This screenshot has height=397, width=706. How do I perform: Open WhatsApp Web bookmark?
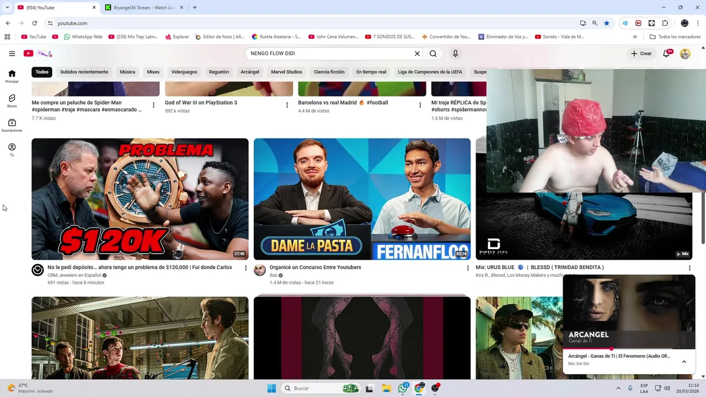click(83, 37)
